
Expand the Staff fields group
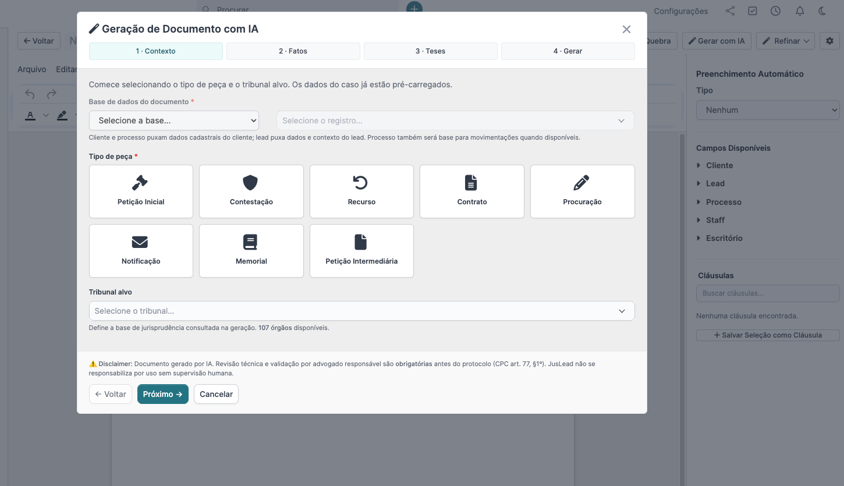point(711,220)
